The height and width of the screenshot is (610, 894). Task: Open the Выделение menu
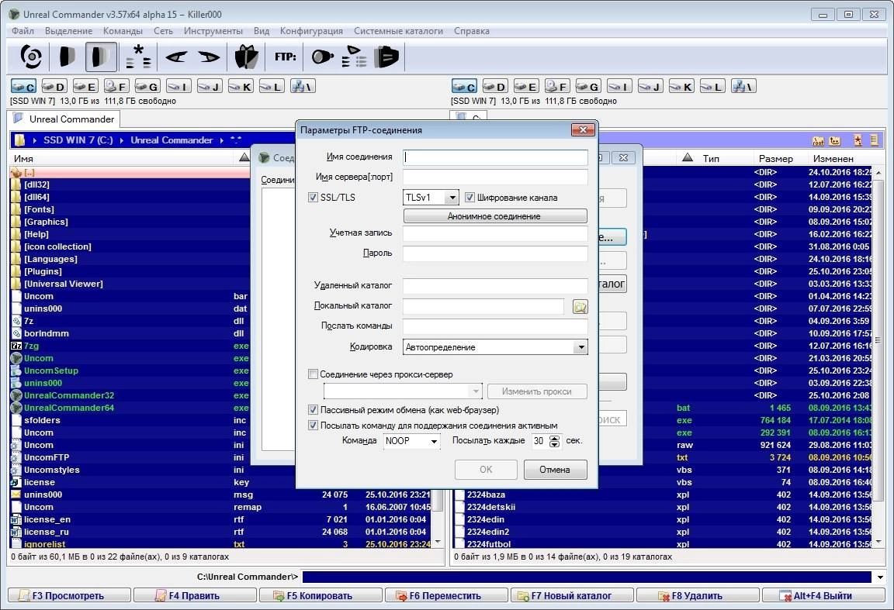[x=68, y=31]
